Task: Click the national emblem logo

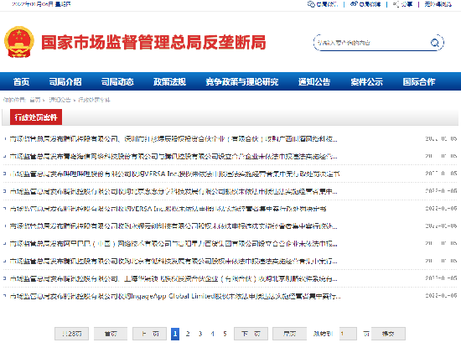Action: pos(19,42)
